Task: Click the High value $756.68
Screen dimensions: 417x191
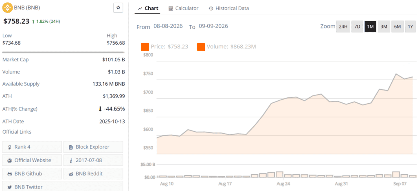Action: [116, 43]
